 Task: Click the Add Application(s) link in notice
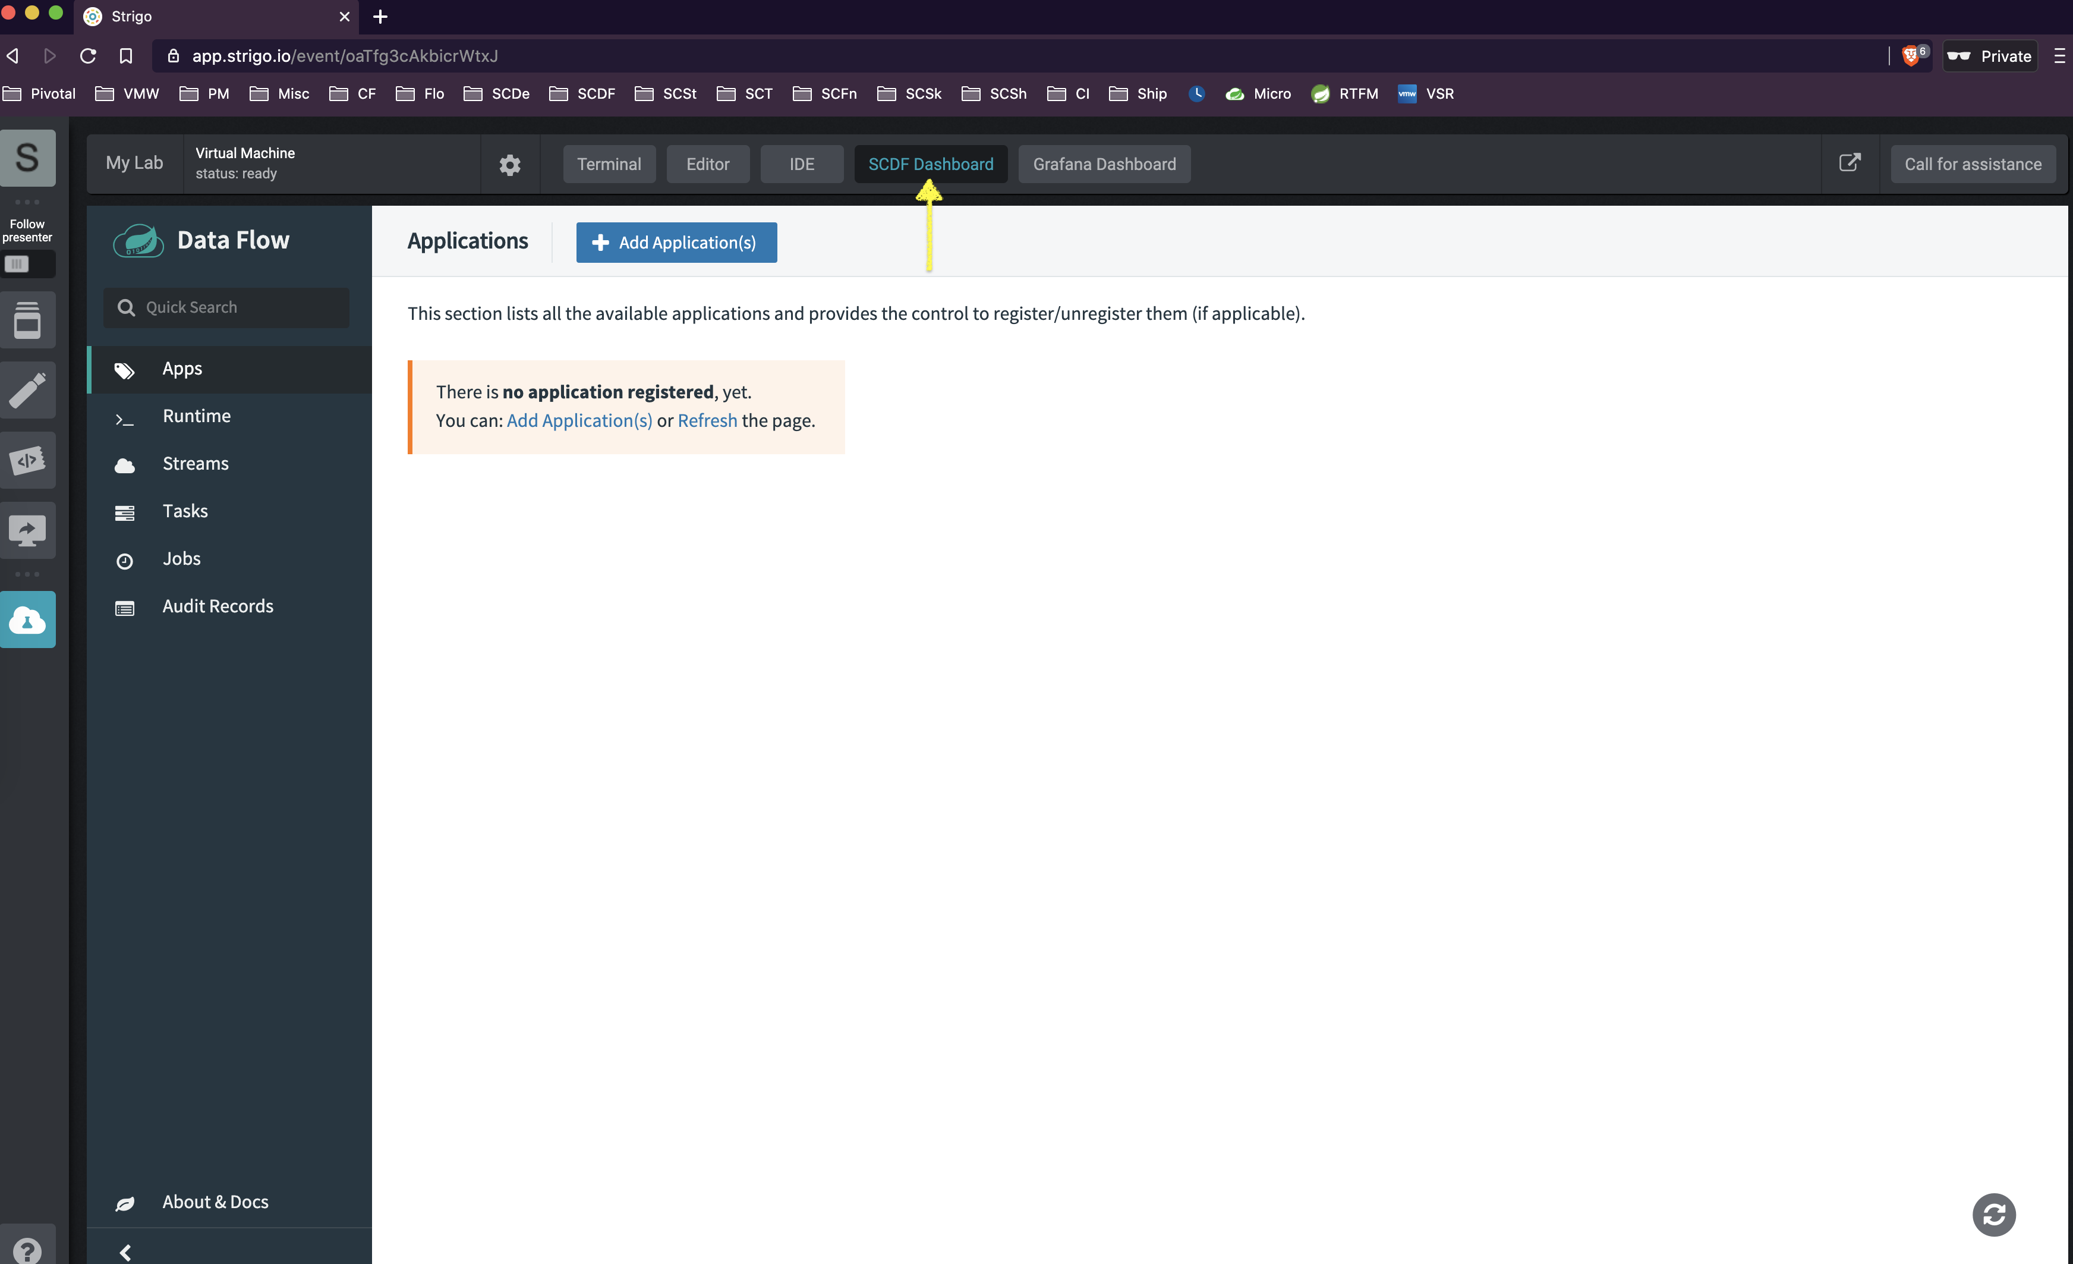pos(579,419)
